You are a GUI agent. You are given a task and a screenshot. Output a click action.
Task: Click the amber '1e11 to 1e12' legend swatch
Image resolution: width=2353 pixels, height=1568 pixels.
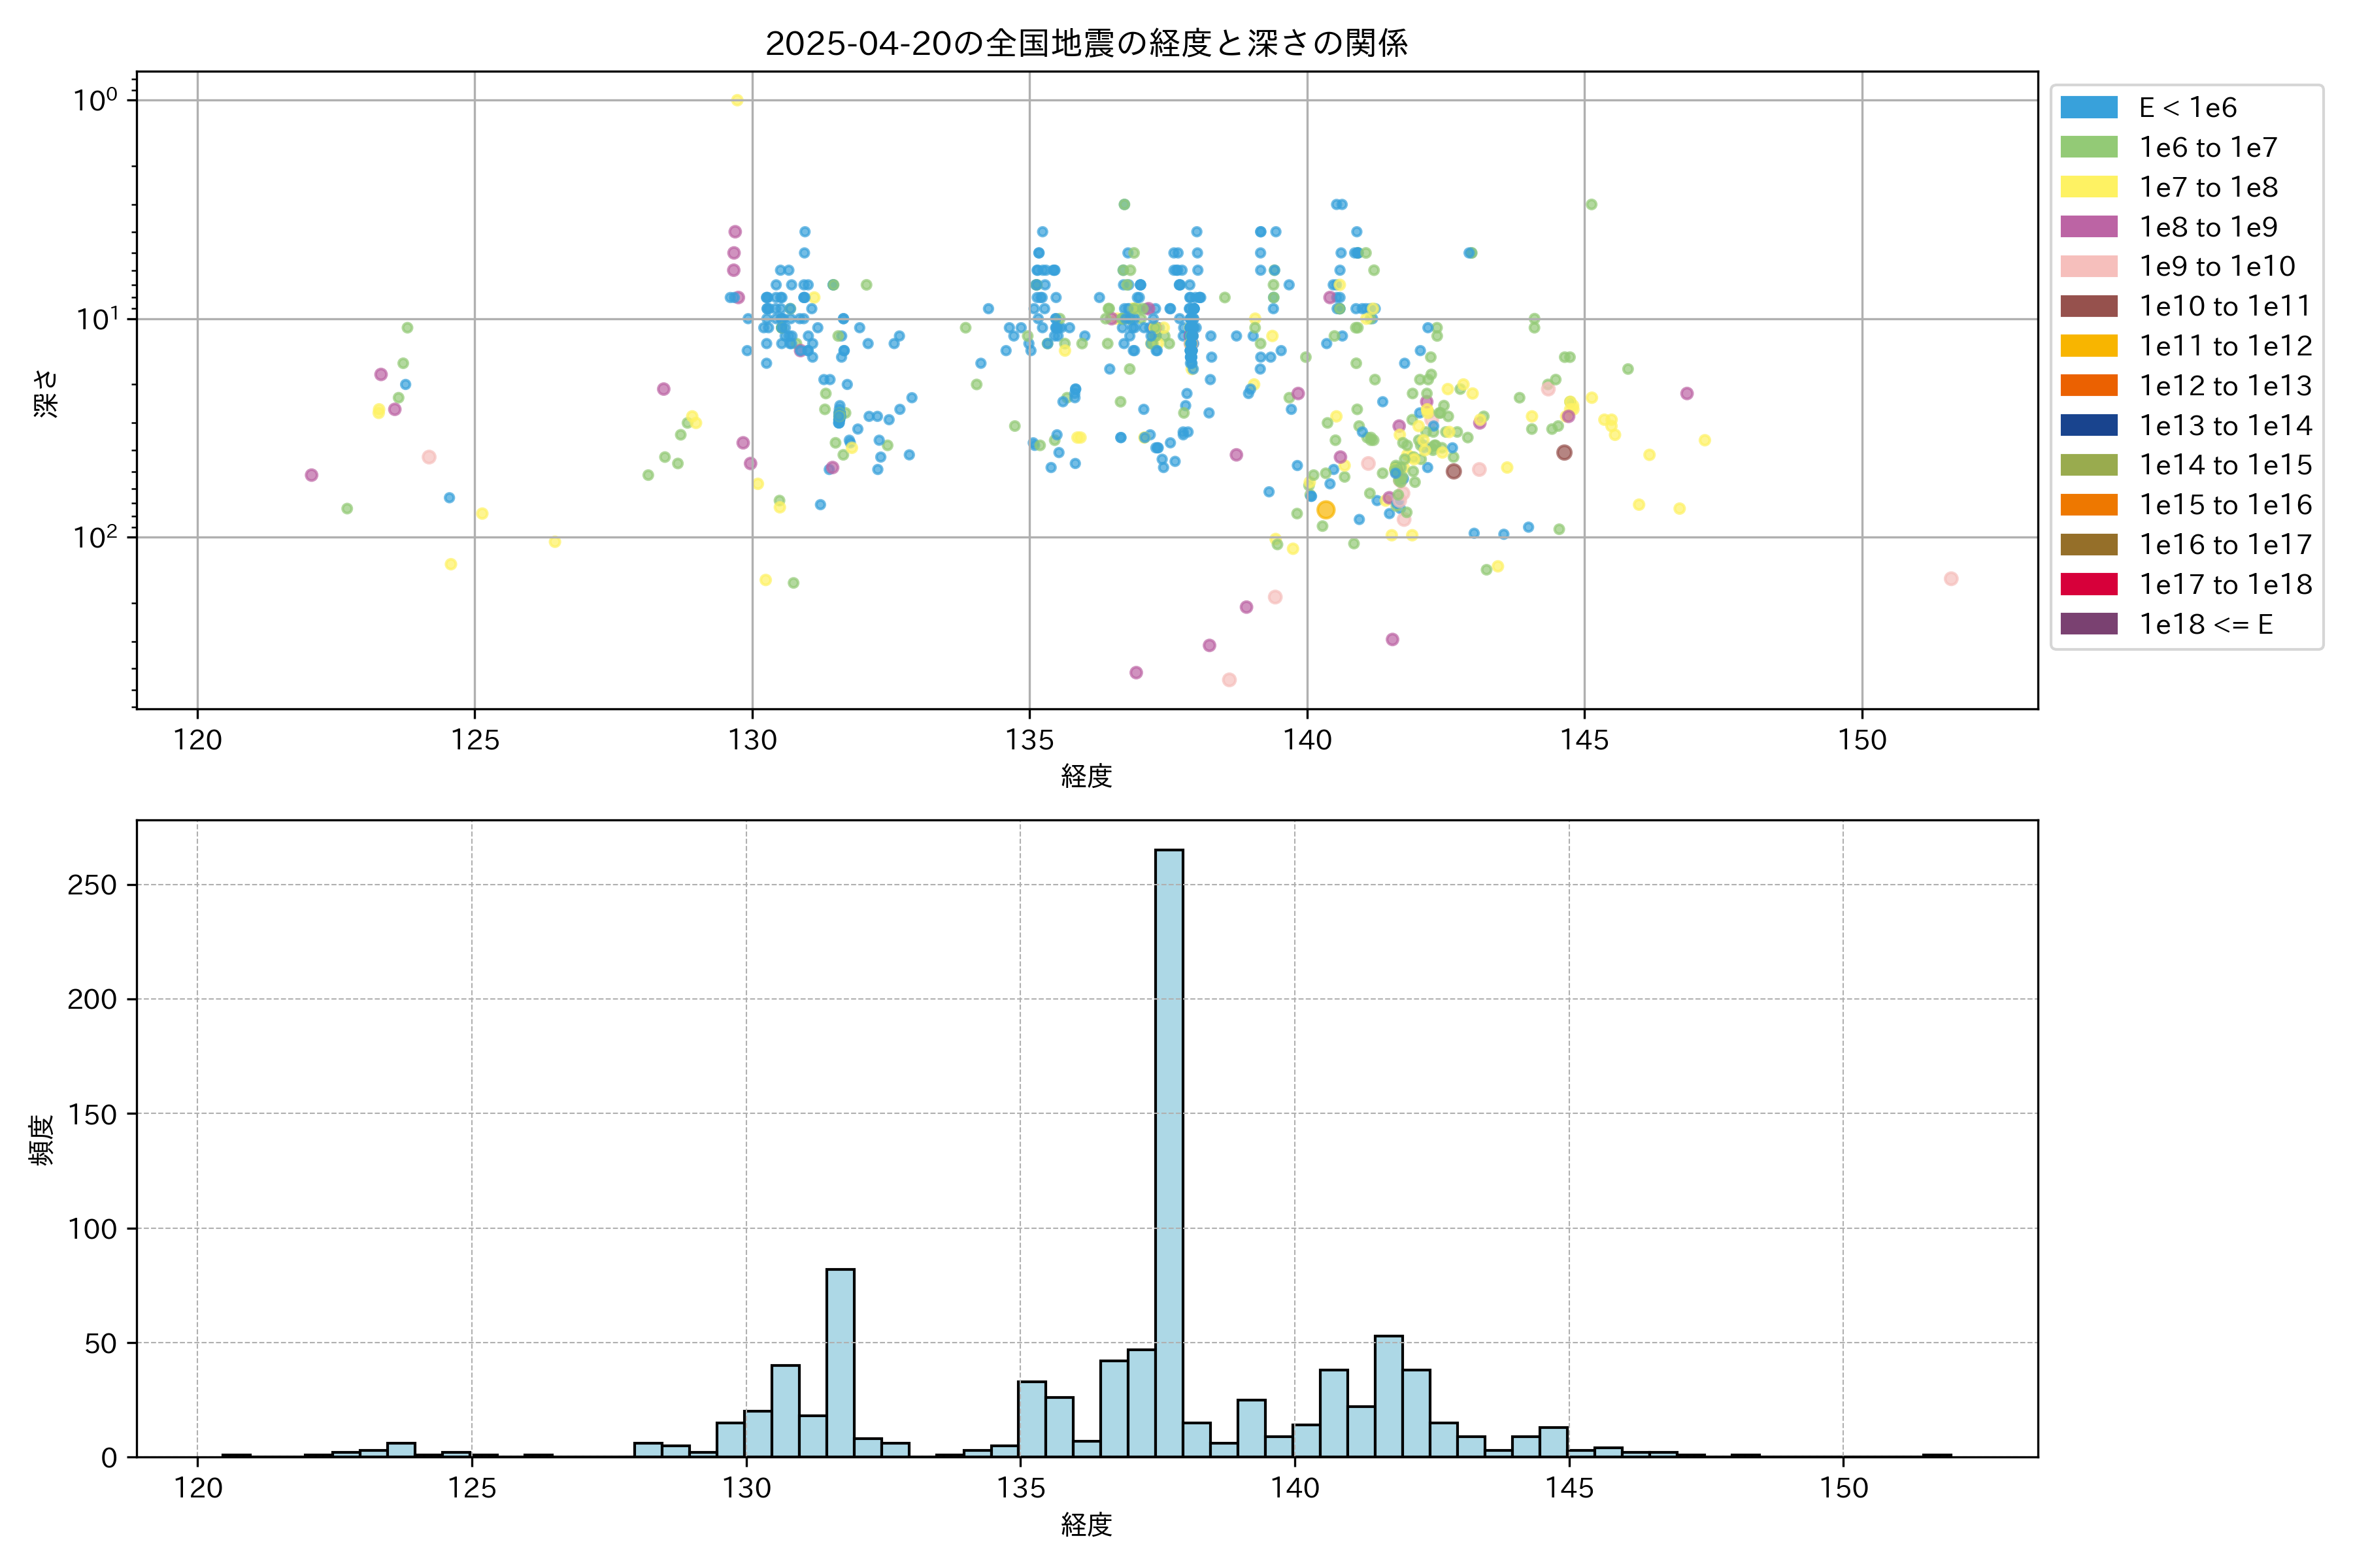pos(2088,346)
